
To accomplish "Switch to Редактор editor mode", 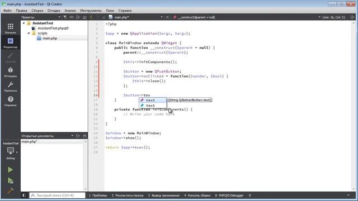I will pos(10,43).
